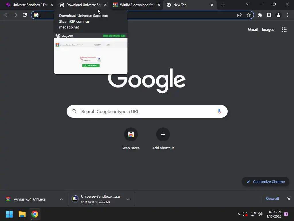Viewport: 294px width, 221px height.
Task: Open Chrome three-dot menu
Action: (x=288, y=15)
